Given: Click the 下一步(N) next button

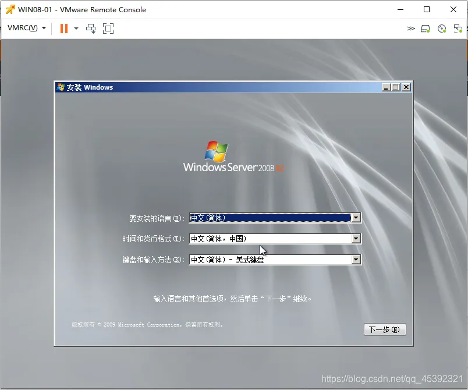Looking at the screenshot, I should pyautogui.click(x=385, y=329).
